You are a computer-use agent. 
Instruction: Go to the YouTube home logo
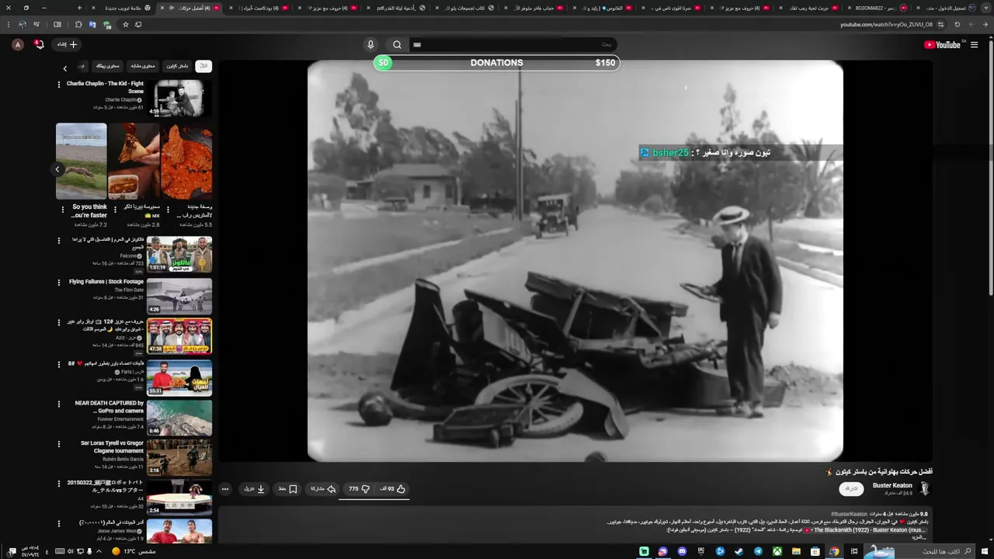[943, 45]
